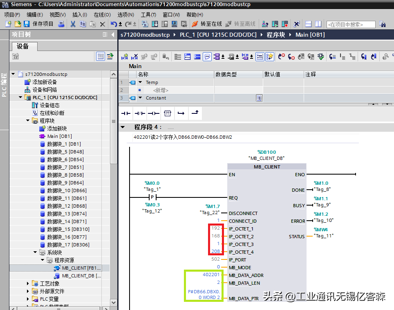Collapse the Temp variable group
The height and width of the screenshot is (310, 394).
[141, 82]
